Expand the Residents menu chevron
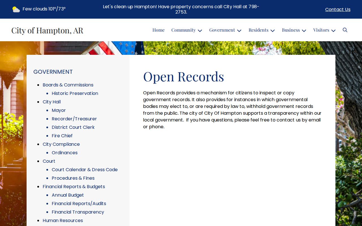This screenshot has width=362, height=226. tap(273, 31)
